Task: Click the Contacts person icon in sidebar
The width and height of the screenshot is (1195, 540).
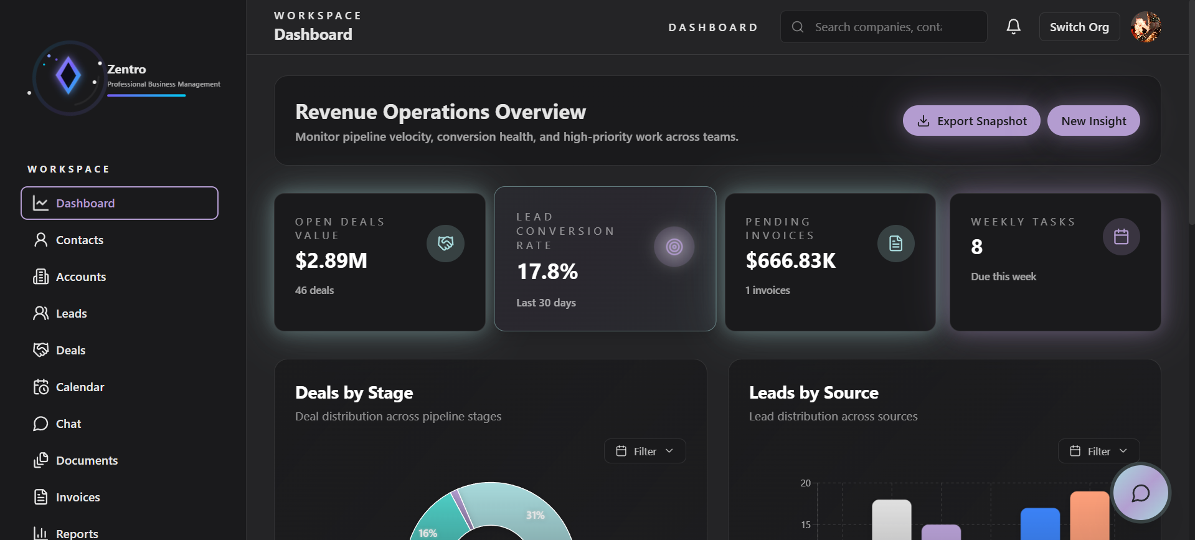Action: pyautogui.click(x=40, y=240)
